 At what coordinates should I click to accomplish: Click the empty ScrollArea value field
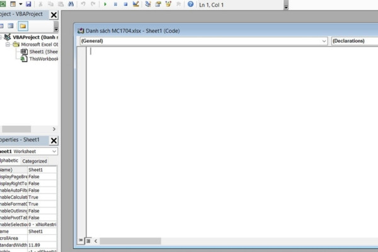[x=42, y=238]
